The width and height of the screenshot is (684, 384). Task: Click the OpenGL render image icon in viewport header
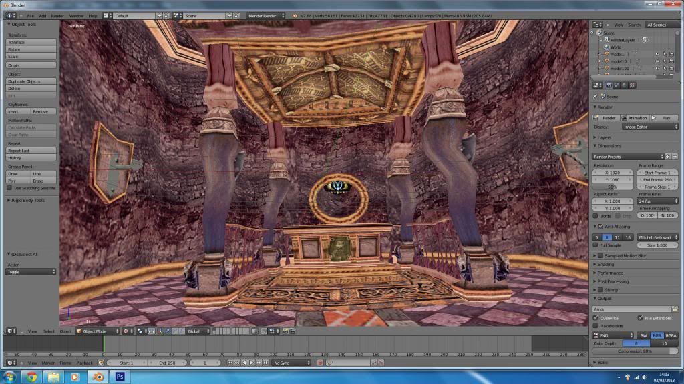tap(285, 331)
